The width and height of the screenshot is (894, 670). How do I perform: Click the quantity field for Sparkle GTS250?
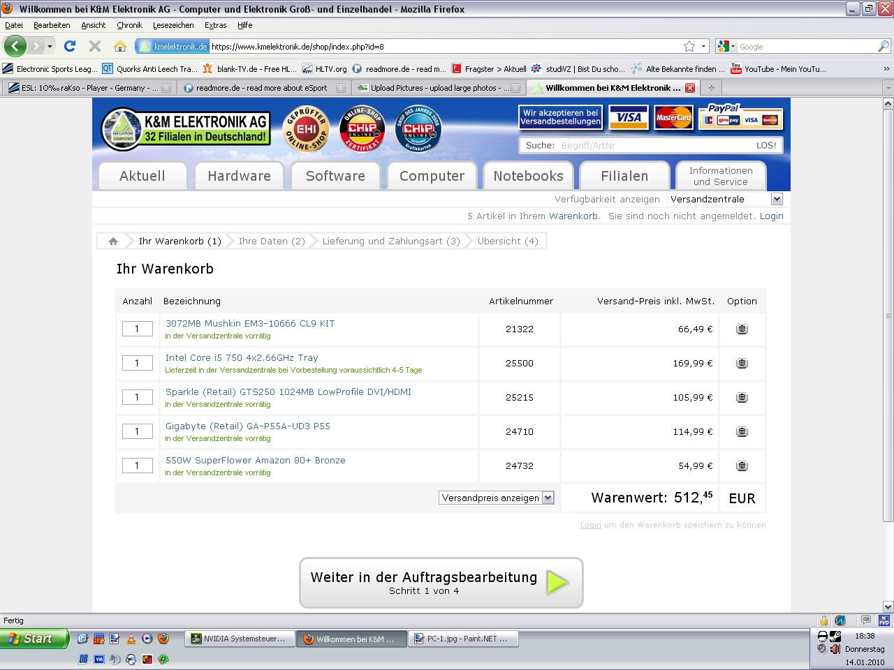[138, 397]
